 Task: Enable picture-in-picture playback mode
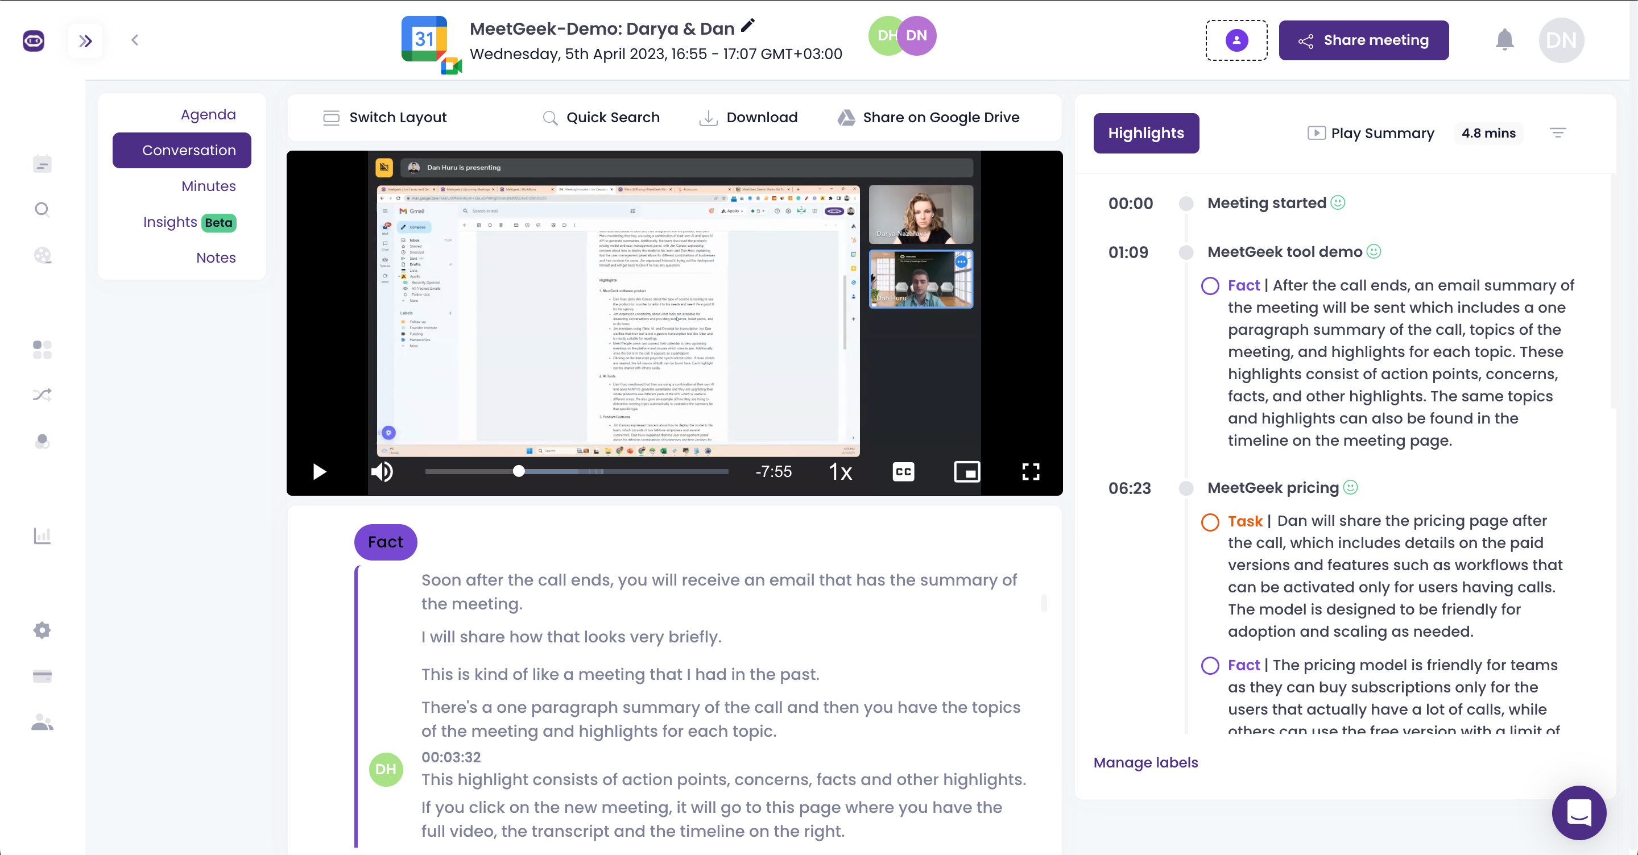pyautogui.click(x=966, y=472)
